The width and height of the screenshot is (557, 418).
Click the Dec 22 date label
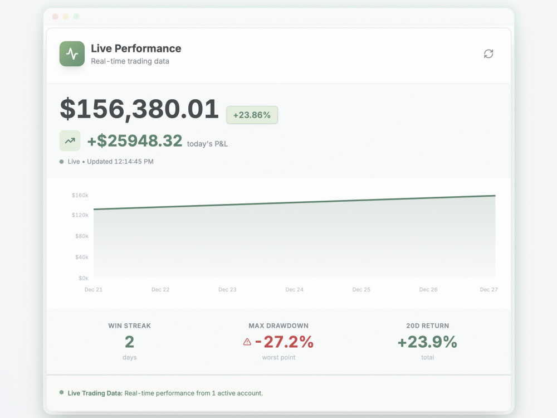160,290
